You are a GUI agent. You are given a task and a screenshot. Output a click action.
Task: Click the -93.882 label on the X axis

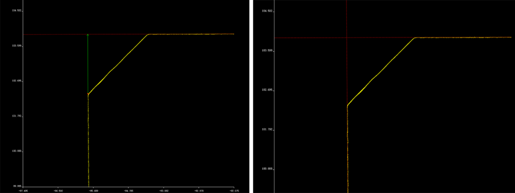click(163, 190)
